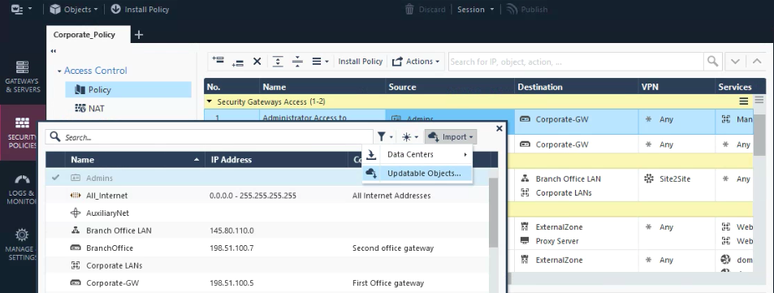Image resolution: width=774 pixels, height=293 pixels.
Task: Sort object list by IP Address column
Action: [276, 160]
